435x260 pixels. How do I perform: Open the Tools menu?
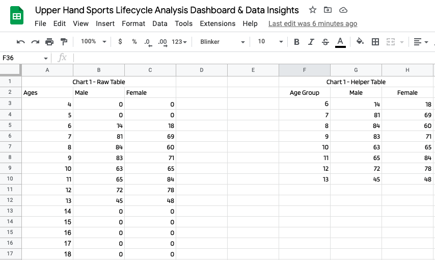pos(184,23)
